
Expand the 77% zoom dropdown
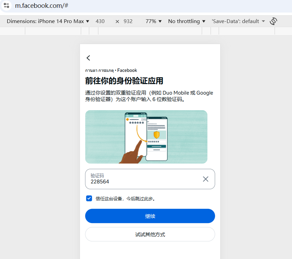pyautogui.click(x=154, y=21)
